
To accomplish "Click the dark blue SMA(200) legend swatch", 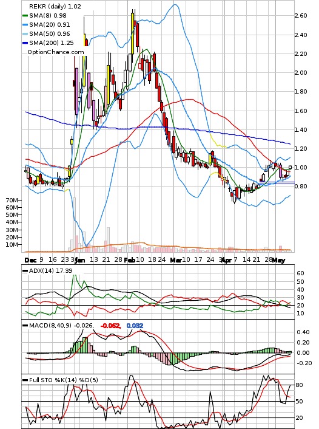I will coord(25,43).
